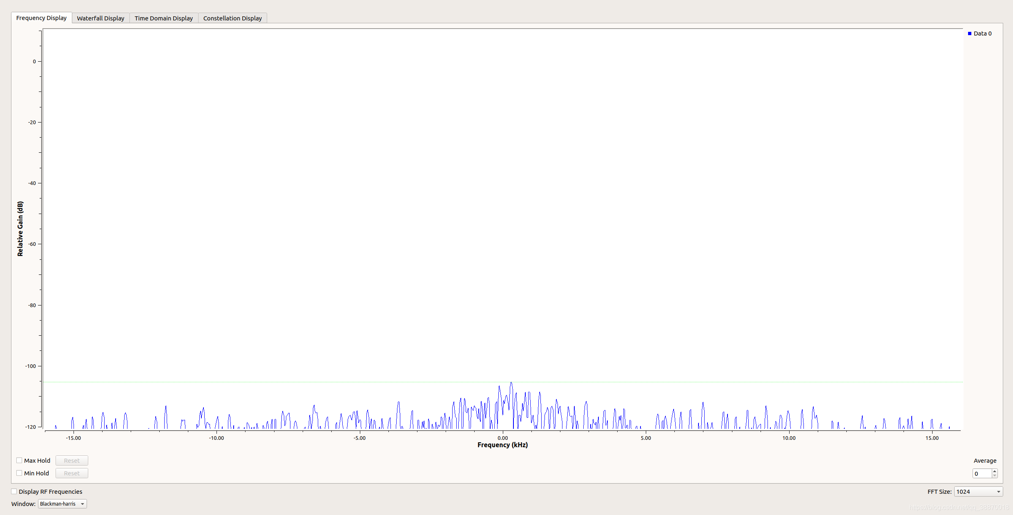Image resolution: width=1013 pixels, height=515 pixels.
Task: Click the Average value input field
Action: point(982,474)
